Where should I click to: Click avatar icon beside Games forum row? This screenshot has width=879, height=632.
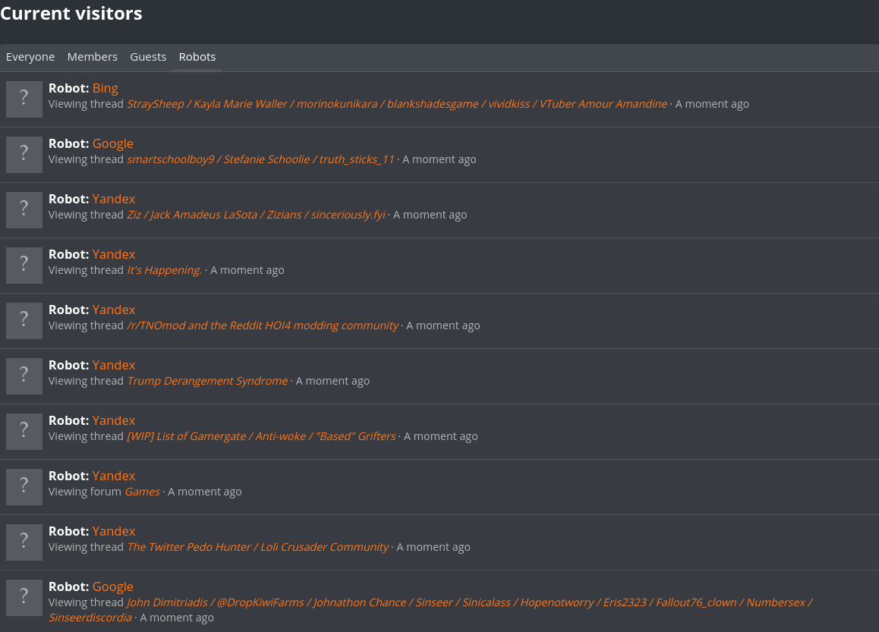coord(24,487)
